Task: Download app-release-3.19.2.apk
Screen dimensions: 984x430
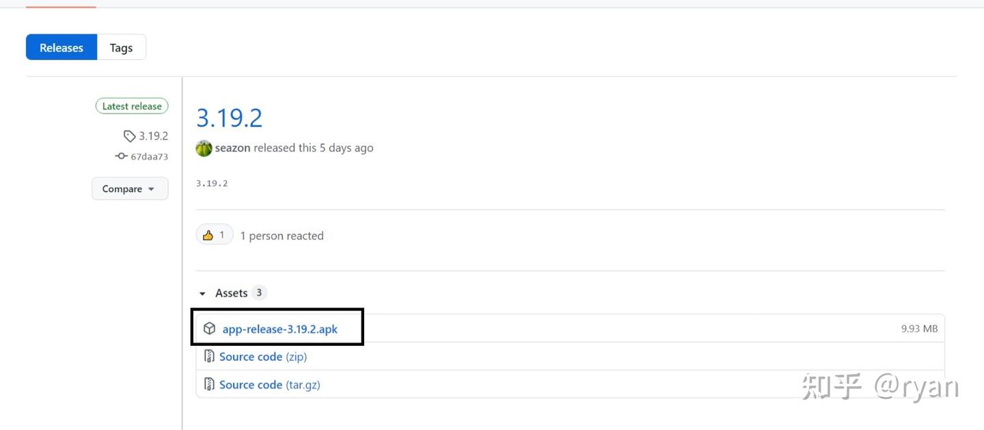Action: tap(280, 329)
